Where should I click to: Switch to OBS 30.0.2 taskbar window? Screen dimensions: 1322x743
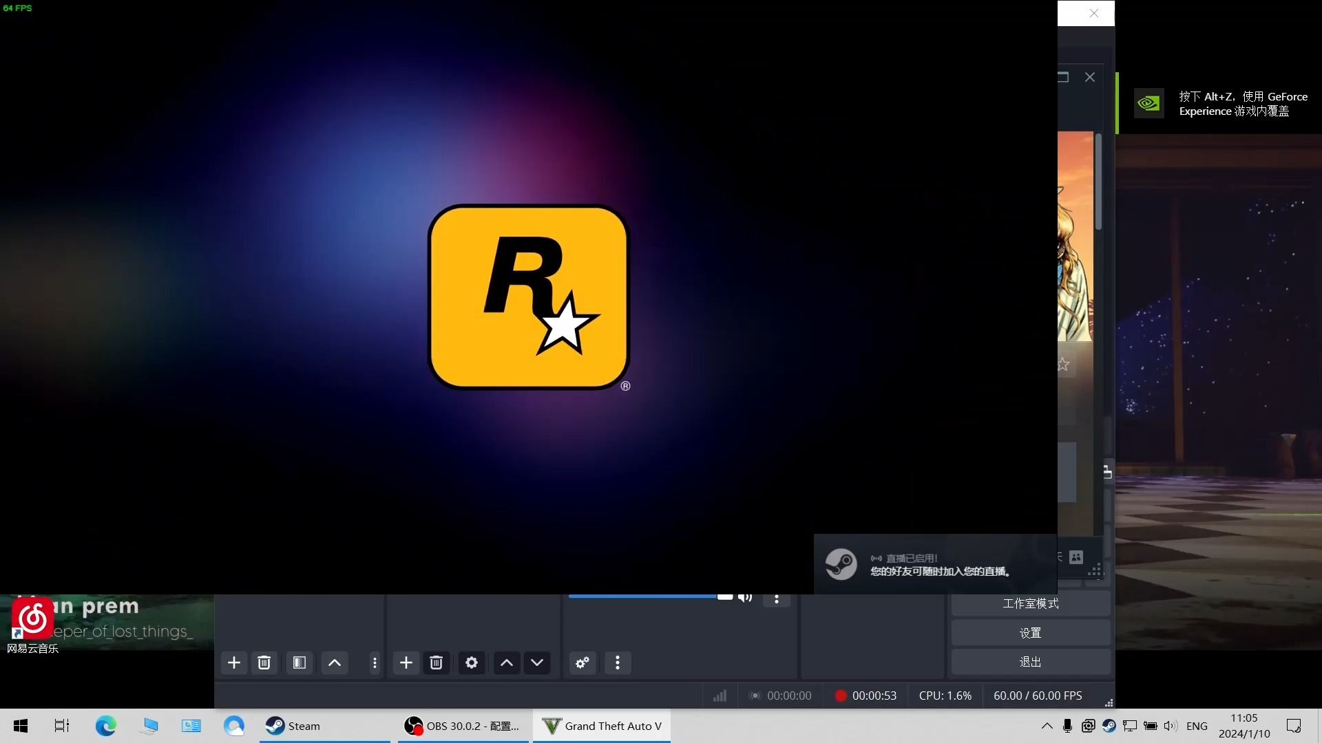tap(463, 726)
